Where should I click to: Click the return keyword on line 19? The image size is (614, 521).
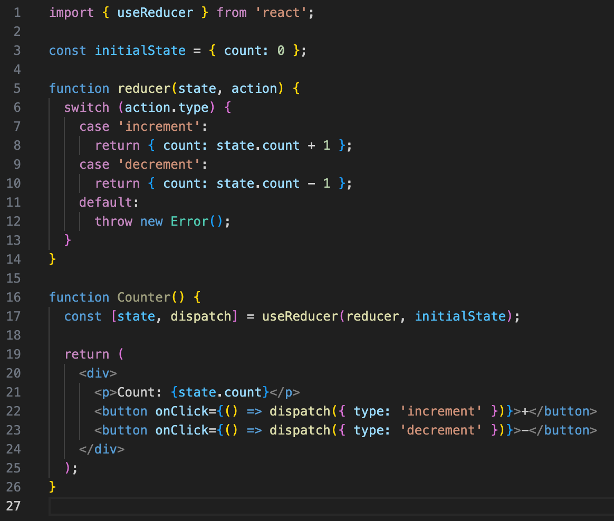tap(87, 354)
